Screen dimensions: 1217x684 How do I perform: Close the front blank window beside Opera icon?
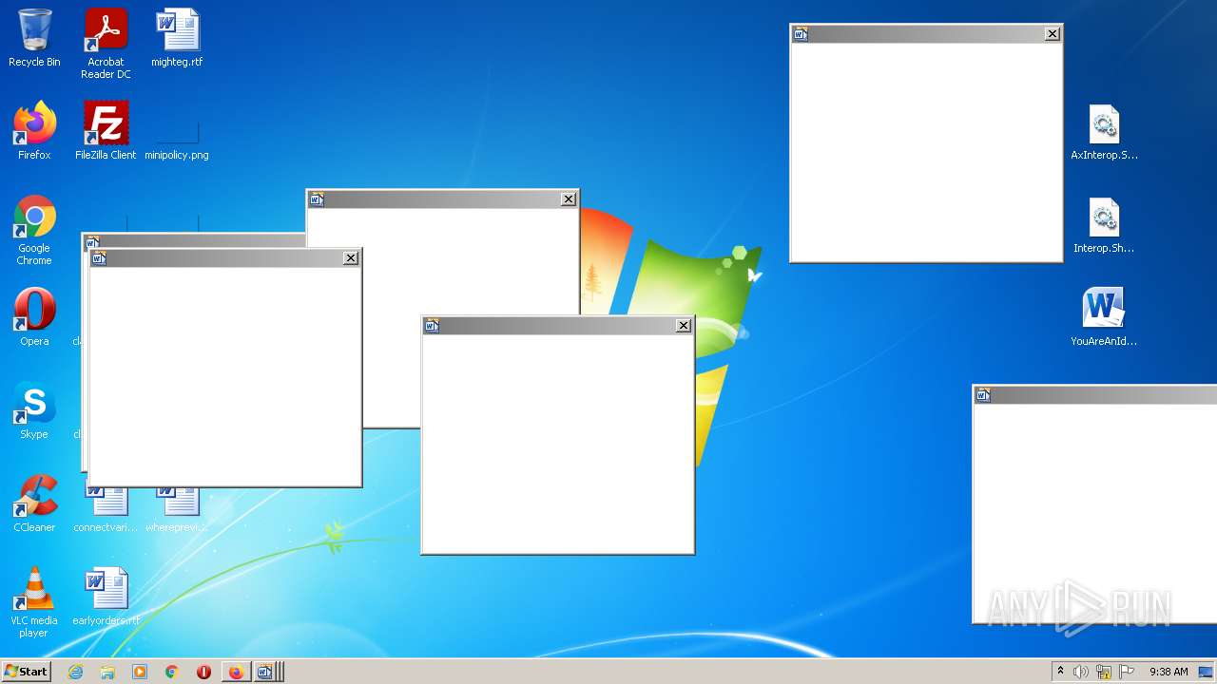(351, 258)
